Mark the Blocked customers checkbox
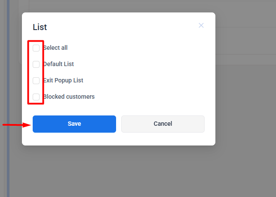Image resolution: width=276 pixels, height=197 pixels. pyautogui.click(x=36, y=97)
